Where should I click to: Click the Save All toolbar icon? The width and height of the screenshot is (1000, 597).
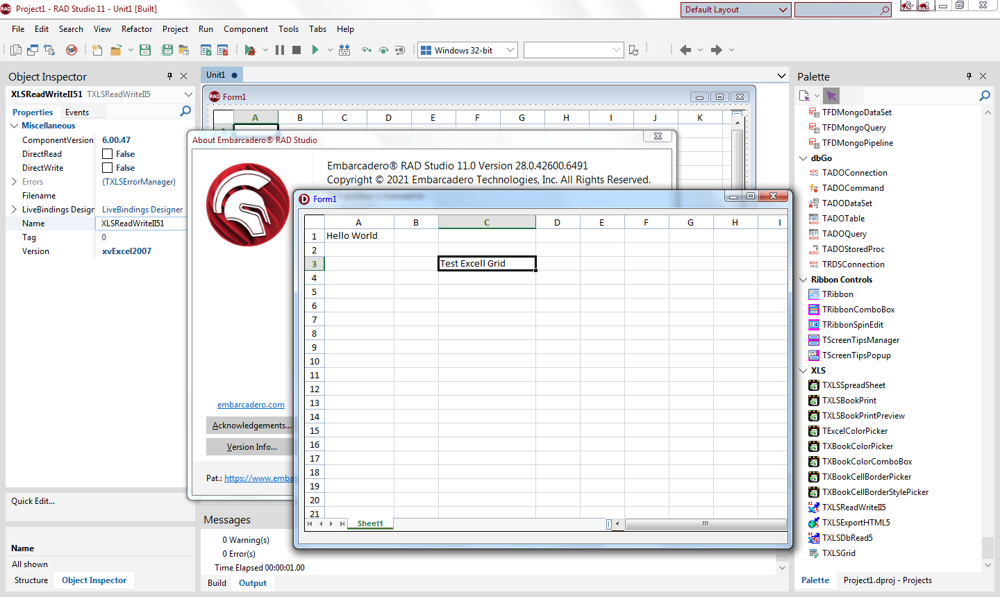tap(167, 50)
